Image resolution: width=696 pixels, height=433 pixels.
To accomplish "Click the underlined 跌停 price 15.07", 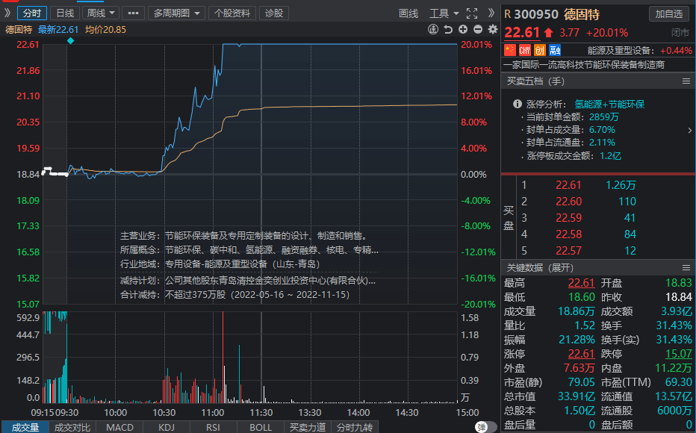I will point(678,354).
